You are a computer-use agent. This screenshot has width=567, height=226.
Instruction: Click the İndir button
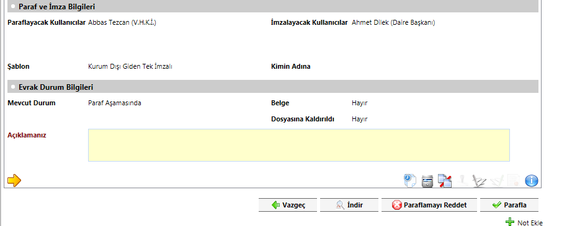click(x=349, y=205)
